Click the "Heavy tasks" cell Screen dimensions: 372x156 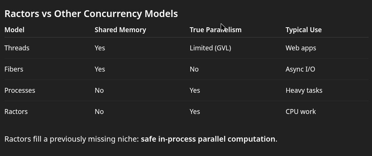304,90
